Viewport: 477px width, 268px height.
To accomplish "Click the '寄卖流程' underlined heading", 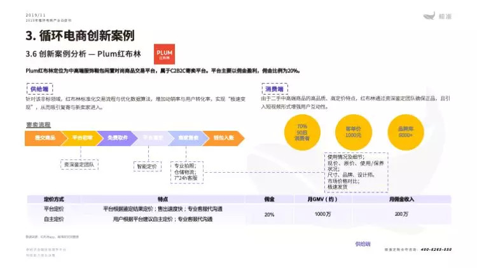I will (38, 125).
